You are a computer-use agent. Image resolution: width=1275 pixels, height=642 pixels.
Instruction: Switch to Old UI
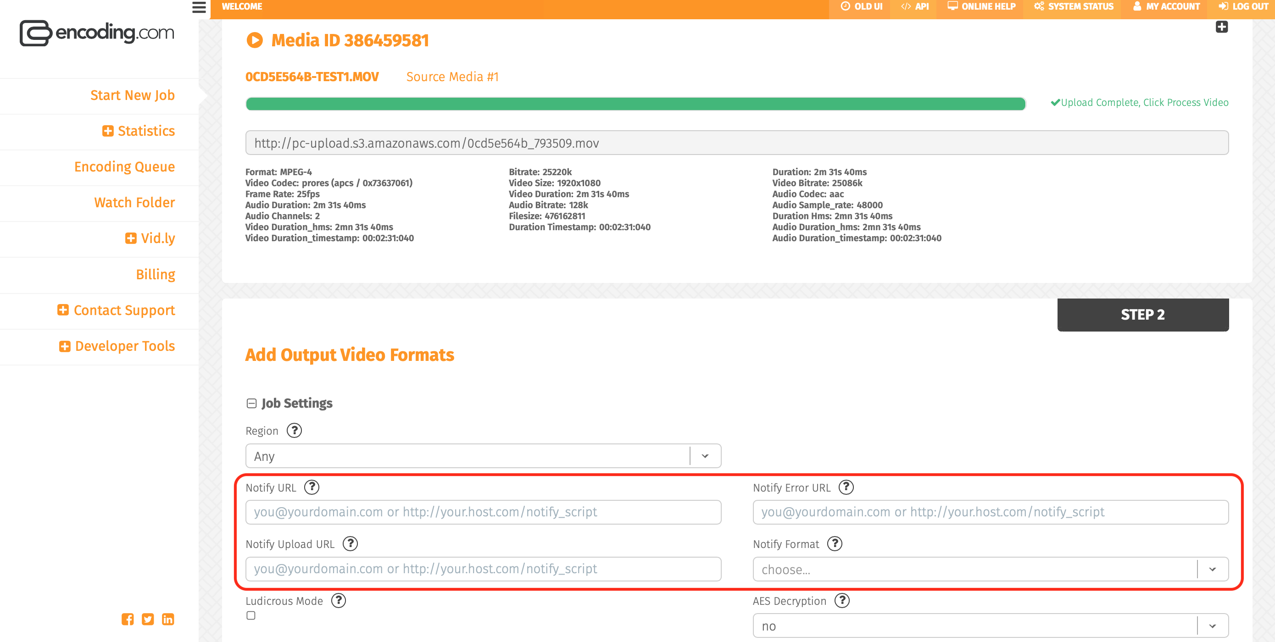pyautogui.click(x=862, y=6)
